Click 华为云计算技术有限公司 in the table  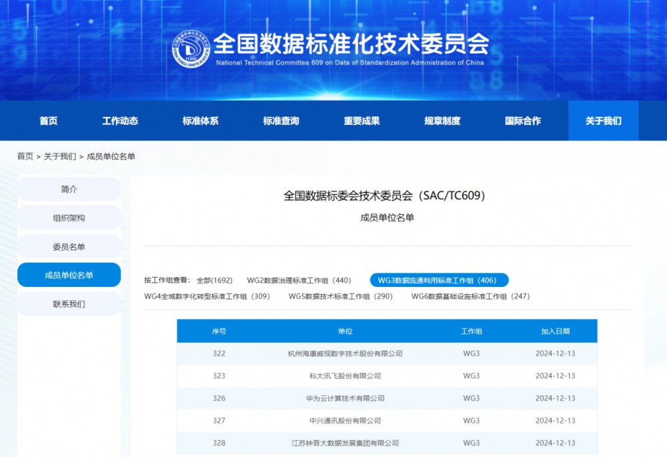[345, 398]
